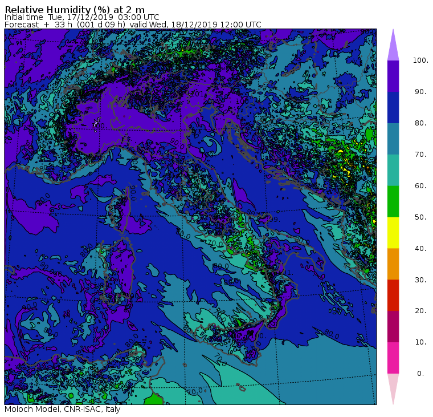The width and height of the screenshot is (433, 417).
Task: Choose the hot pink 0–10 legend swatch
Action: [393, 358]
